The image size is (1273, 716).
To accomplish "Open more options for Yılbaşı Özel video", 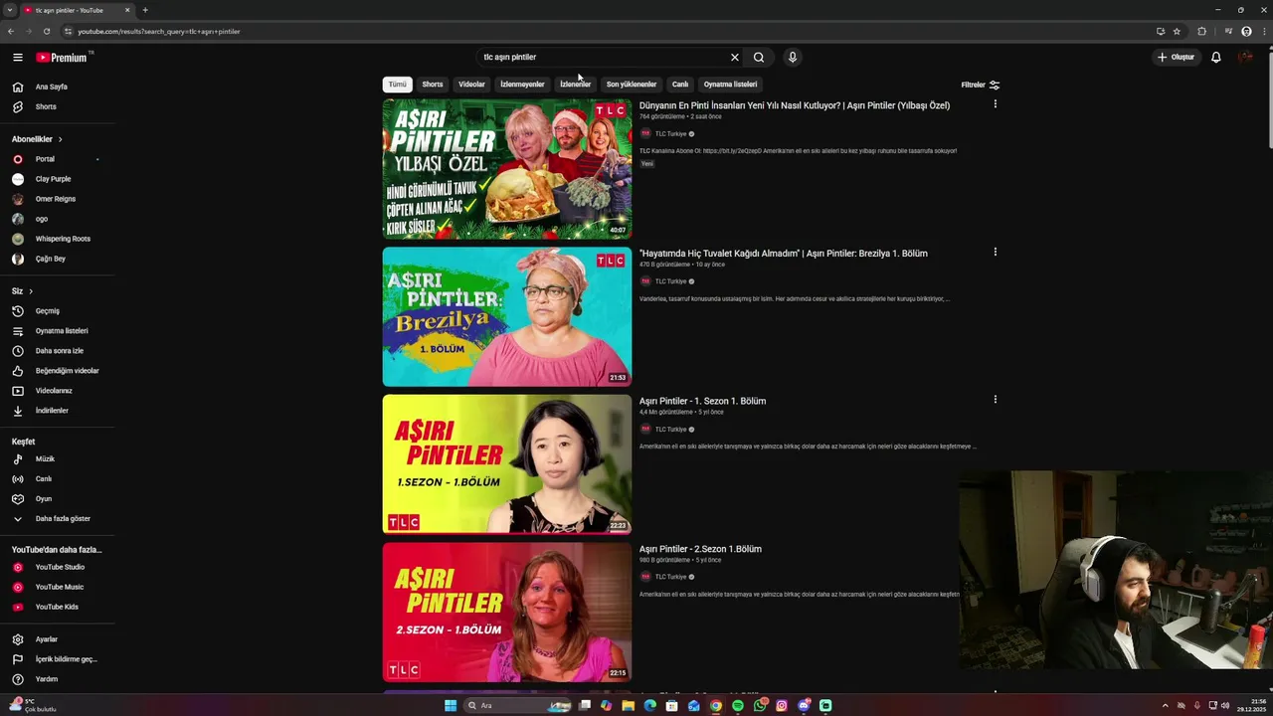I will (x=995, y=104).
